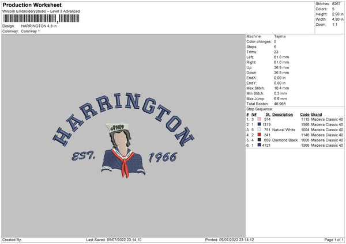Image resolution: width=346 pixels, height=244 pixels.
Task: Click the Machine value 'Tajima'
Action: pyautogui.click(x=280, y=36)
